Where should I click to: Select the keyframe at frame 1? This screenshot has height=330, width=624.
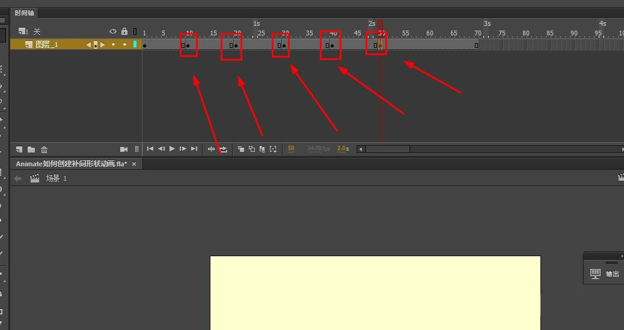point(144,45)
